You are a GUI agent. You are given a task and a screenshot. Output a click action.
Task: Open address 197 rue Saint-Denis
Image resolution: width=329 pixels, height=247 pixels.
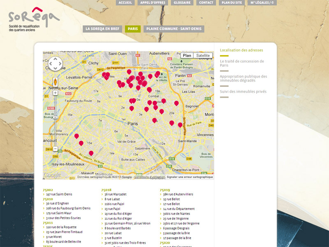(x=59, y=194)
